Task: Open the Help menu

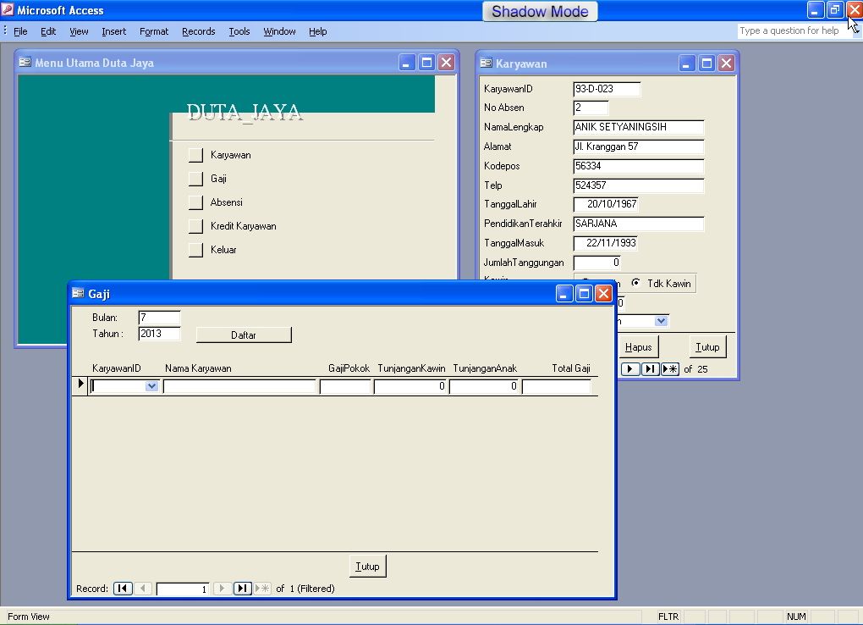Action: point(317,31)
